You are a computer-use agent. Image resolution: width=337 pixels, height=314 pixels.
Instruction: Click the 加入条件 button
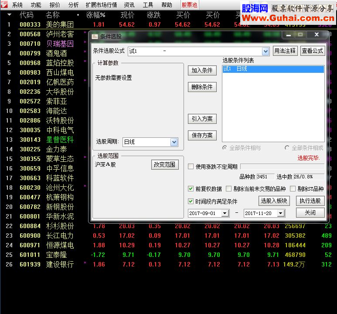point(202,70)
